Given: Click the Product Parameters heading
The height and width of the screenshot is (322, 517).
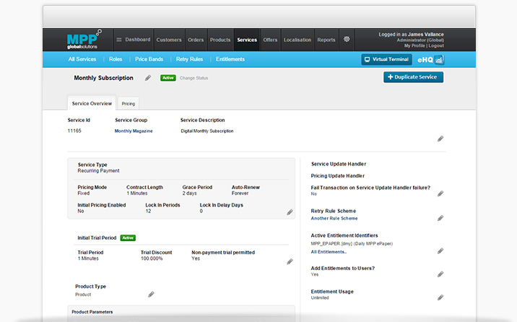Looking at the screenshot, I should click(x=92, y=312).
